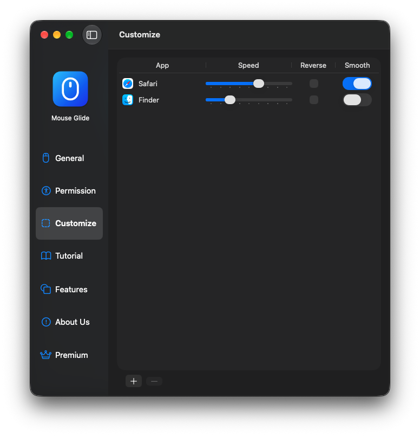Screen dimensions: 420x436
Task: Close the Mouse Glide window
Action: 44,35
